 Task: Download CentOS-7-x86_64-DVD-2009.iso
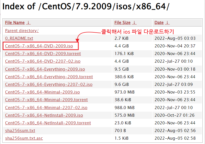[39, 46]
